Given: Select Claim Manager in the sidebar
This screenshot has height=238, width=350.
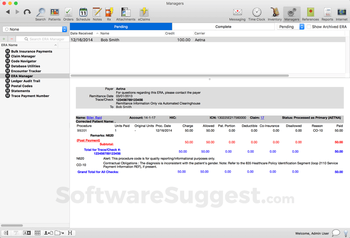Looking at the screenshot, I should click(23, 56).
